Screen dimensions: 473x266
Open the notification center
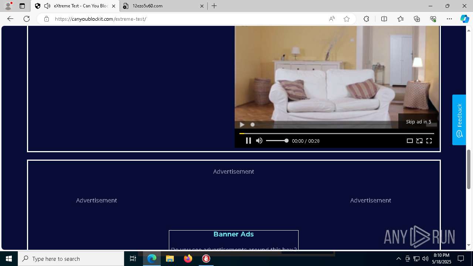coord(461,259)
